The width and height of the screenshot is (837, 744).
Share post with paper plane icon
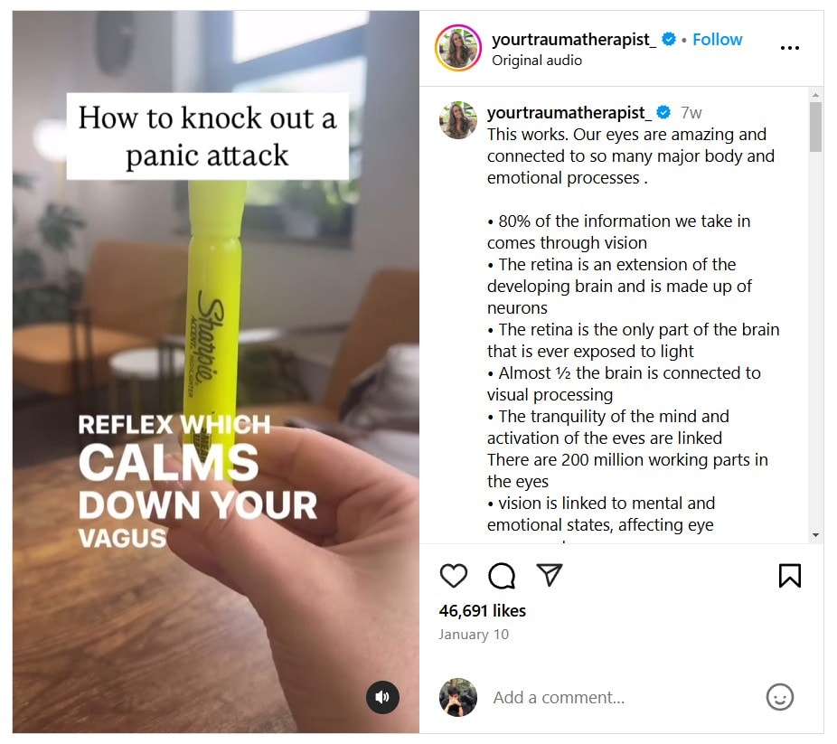tap(550, 575)
